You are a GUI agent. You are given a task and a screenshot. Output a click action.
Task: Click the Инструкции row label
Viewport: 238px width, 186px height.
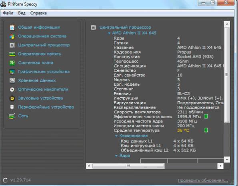coord(126,98)
